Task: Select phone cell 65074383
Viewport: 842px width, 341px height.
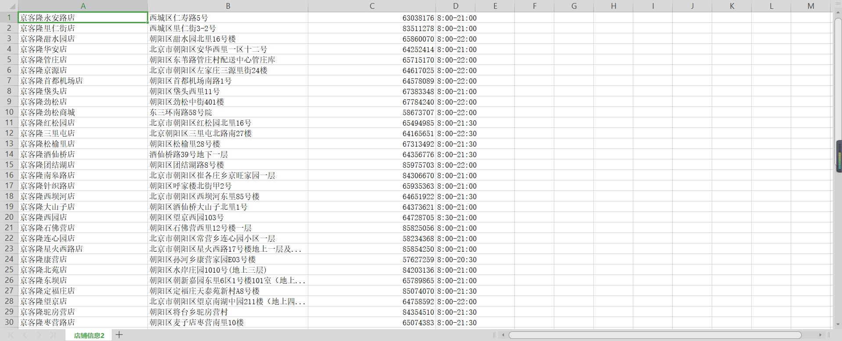Action: coord(372,322)
